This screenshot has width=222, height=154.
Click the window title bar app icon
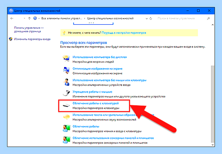pyautogui.click(x=11, y=11)
